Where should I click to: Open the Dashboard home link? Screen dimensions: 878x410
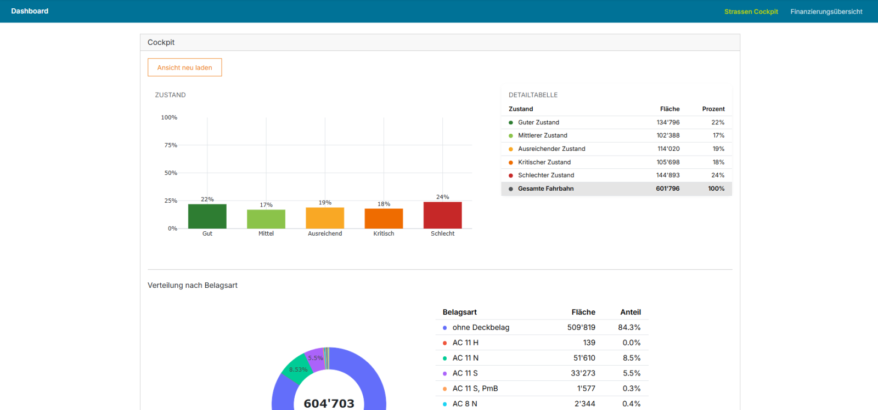(x=30, y=11)
